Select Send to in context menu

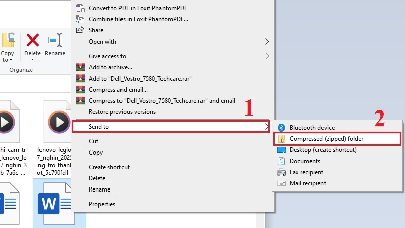point(171,126)
